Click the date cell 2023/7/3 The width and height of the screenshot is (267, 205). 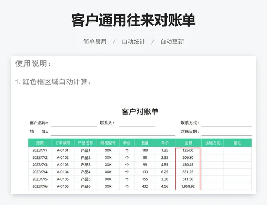click(40, 165)
